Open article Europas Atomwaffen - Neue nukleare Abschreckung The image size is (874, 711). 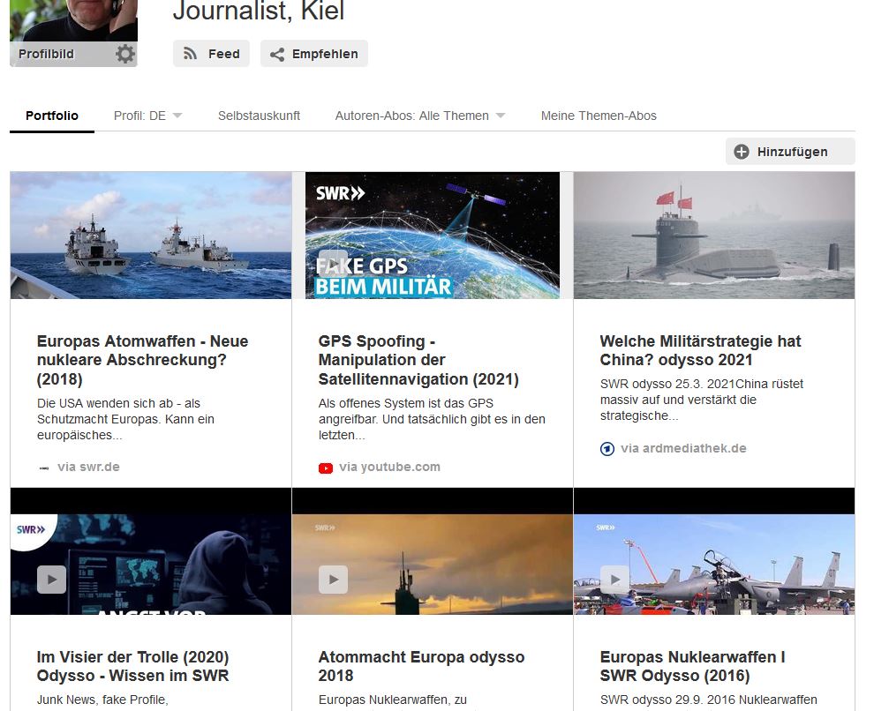142,360
